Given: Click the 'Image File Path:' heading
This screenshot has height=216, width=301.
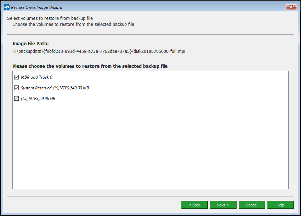Looking at the screenshot, I should pyautogui.click(x=30, y=44).
